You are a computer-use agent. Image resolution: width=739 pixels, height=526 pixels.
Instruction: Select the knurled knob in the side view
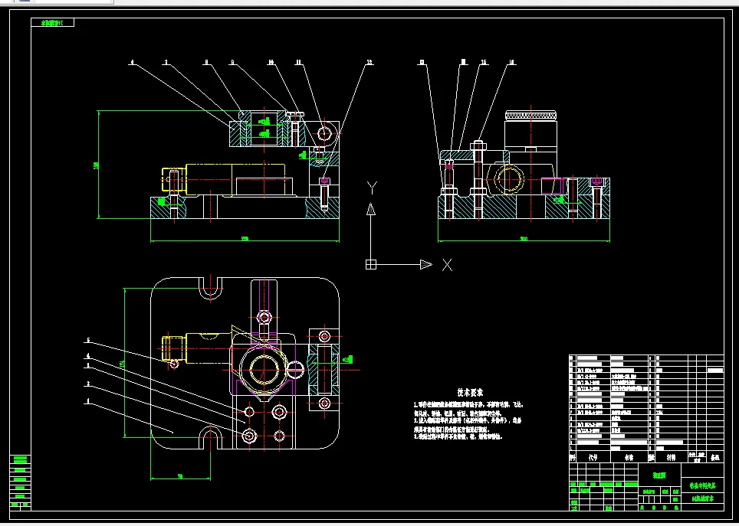point(531,116)
